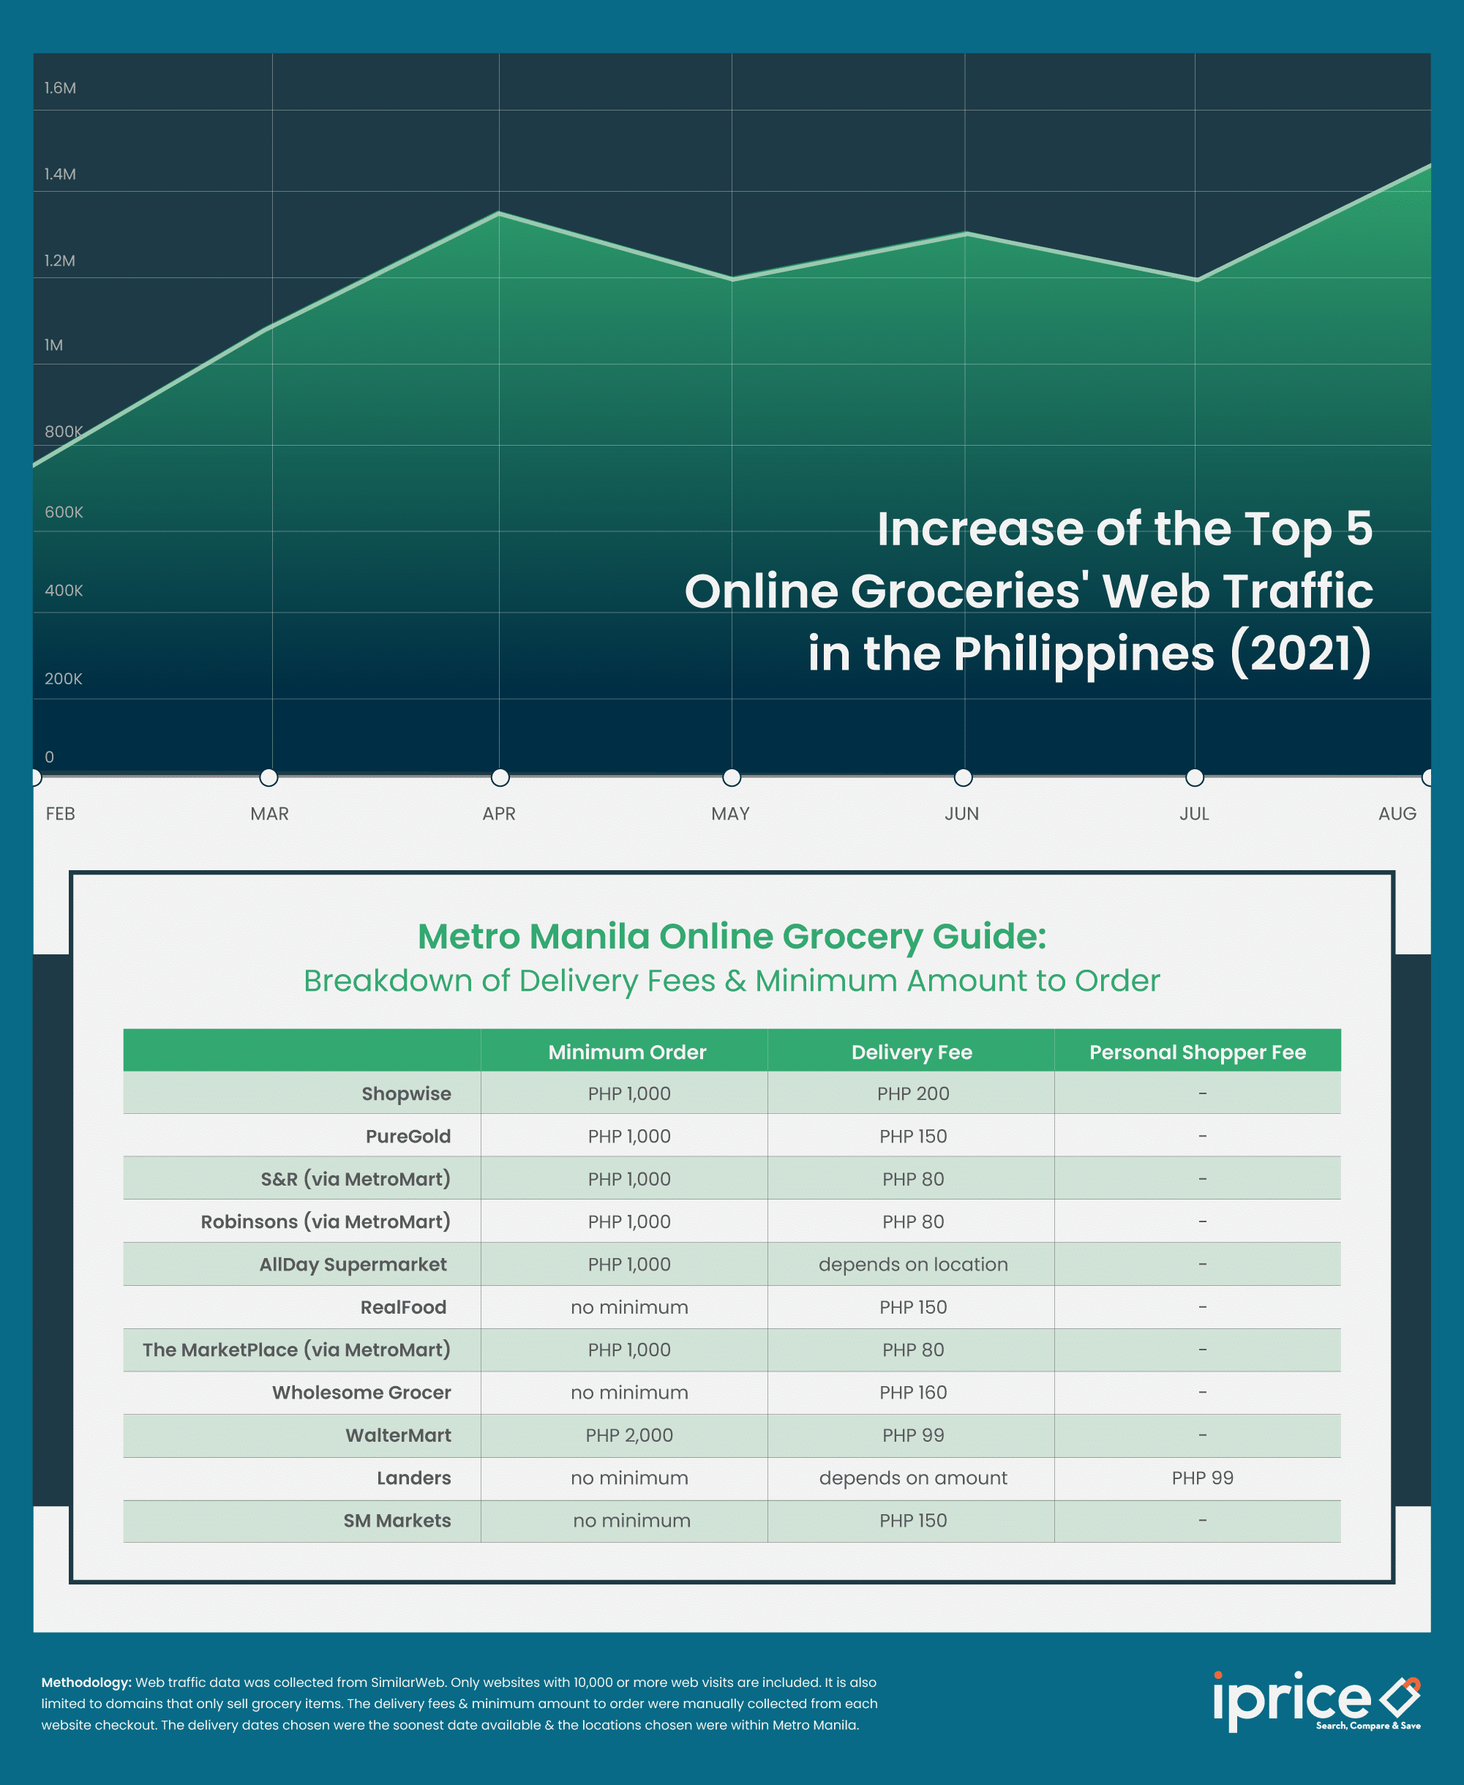Screen dimensions: 1464x1785
Task: Select the Personal Shopper Fee header
Action: (x=1197, y=1052)
